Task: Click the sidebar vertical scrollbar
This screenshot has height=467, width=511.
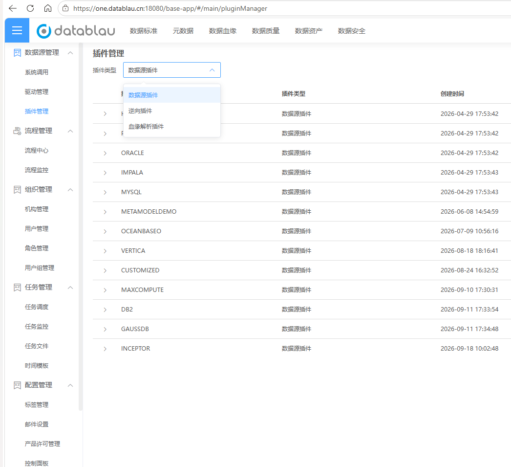Action: click(x=81, y=226)
